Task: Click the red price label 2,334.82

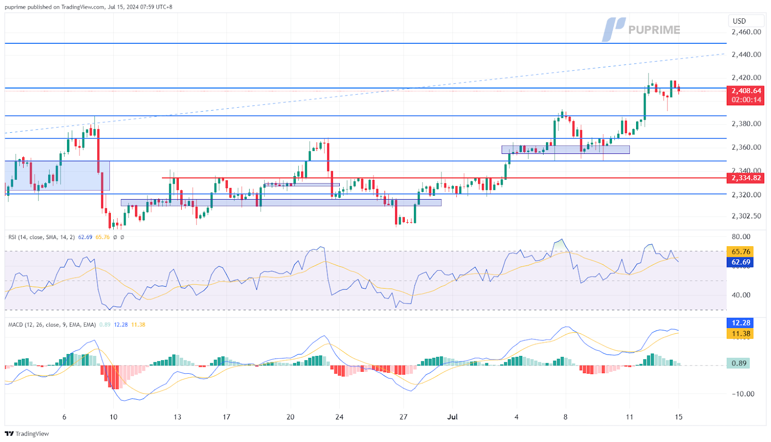Action: click(746, 178)
